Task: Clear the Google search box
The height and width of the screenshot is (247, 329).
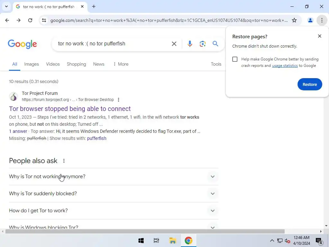Action: (x=174, y=44)
